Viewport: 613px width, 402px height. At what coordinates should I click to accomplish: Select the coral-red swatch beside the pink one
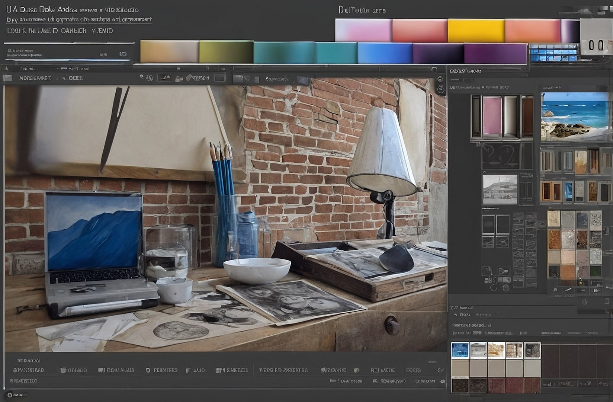[420, 30]
